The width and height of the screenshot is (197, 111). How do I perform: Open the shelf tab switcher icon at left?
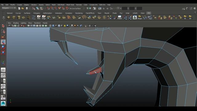coord(3,17)
